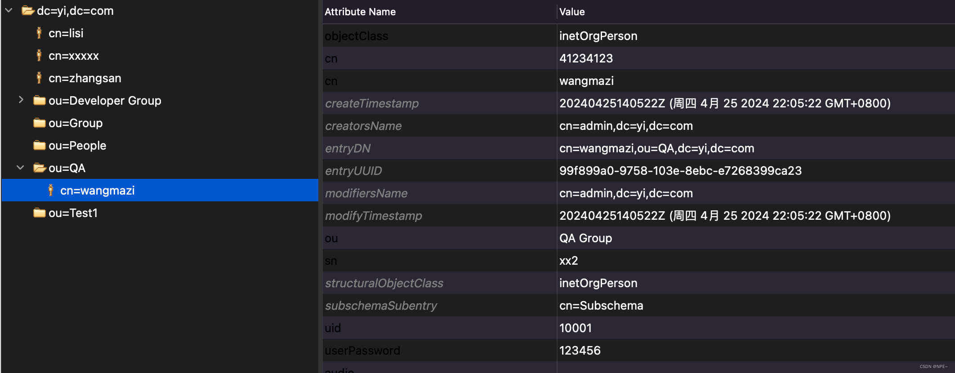The width and height of the screenshot is (955, 373).
Task: Collapse the ou=QA node
Action: pos(20,168)
